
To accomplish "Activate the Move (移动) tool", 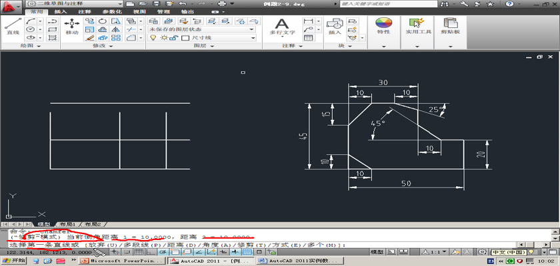I will (x=72, y=27).
